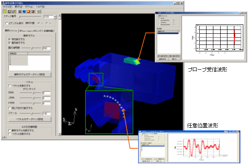The width and height of the screenshot is (248, 165).
Task: Open the ファイル menu
Action: pyautogui.click(x=7, y=7)
